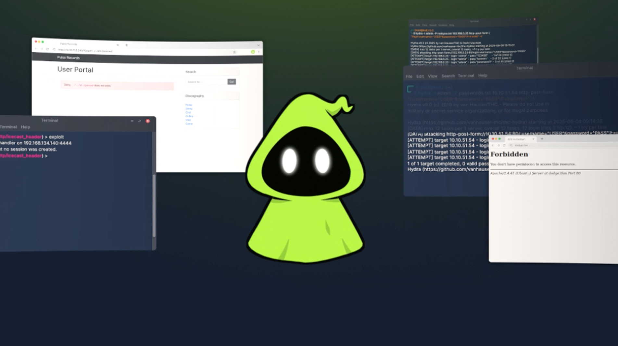Open Search menu in Hydra terminal

tap(448, 76)
